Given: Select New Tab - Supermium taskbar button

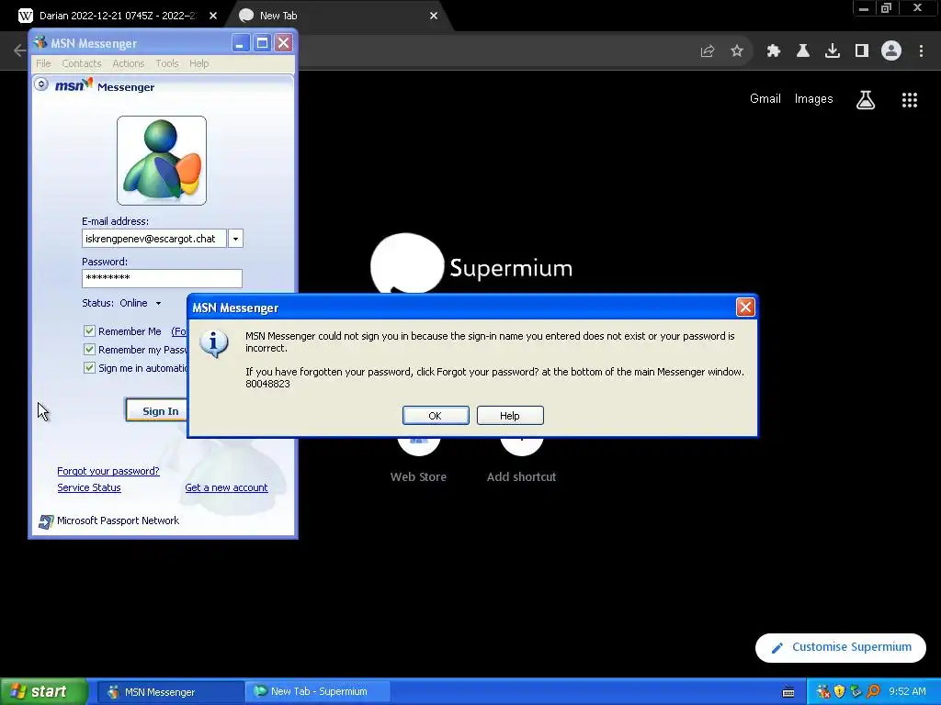Looking at the screenshot, I should pos(318,692).
